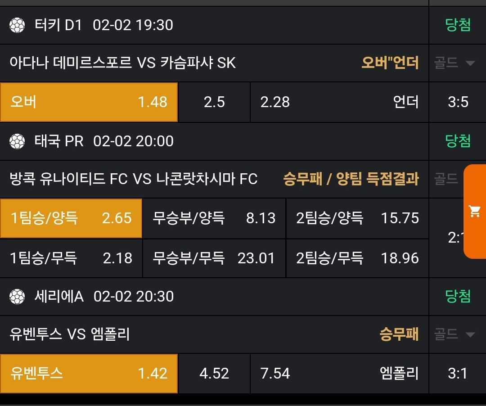
Task: Select the 언더 2.28 bet option
Action: pyautogui.click(x=339, y=102)
